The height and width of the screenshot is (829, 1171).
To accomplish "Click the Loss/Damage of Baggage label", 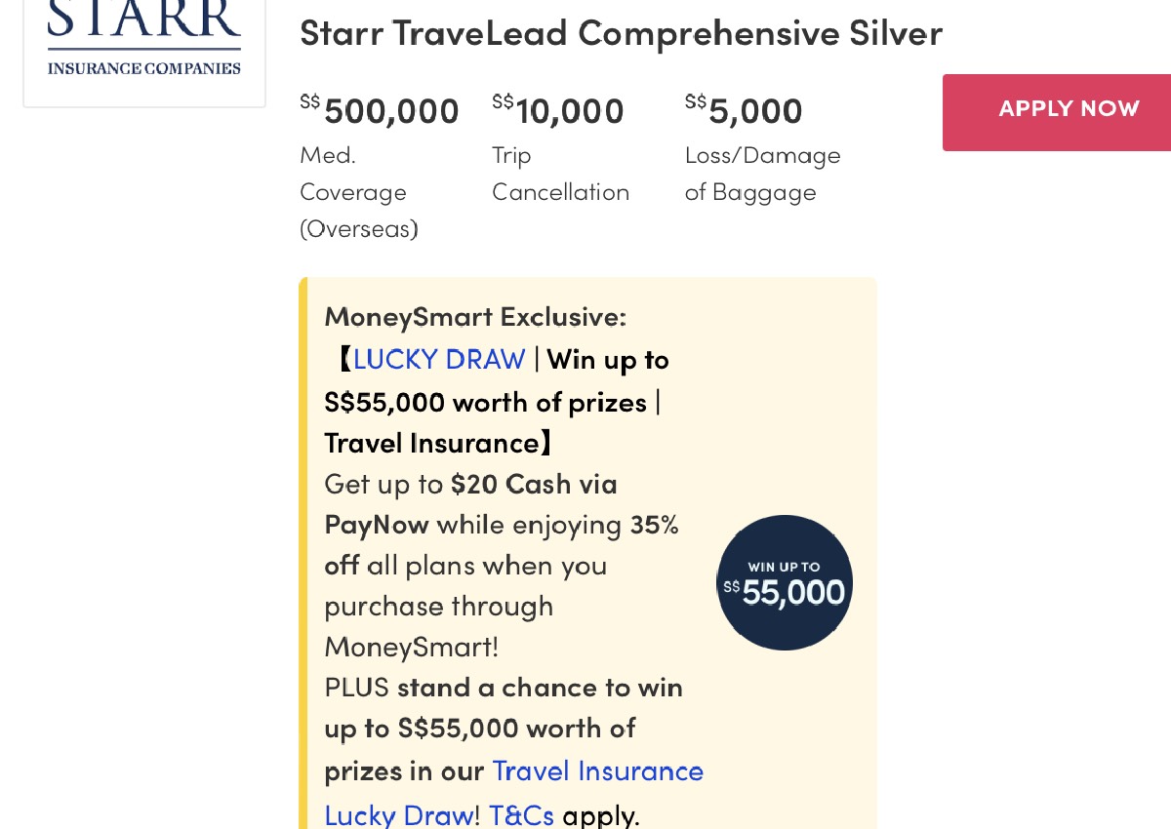I will [762, 173].
